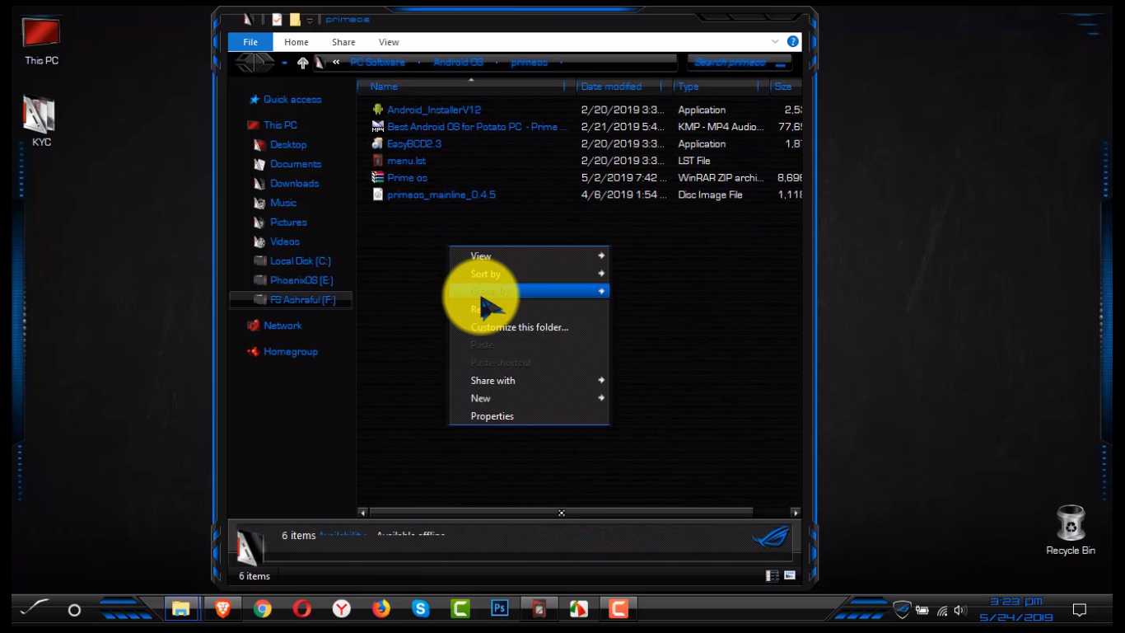Expand the View submenu in context menu
The width and height of the screenshot is (1125, 633).
pos(529,256)
